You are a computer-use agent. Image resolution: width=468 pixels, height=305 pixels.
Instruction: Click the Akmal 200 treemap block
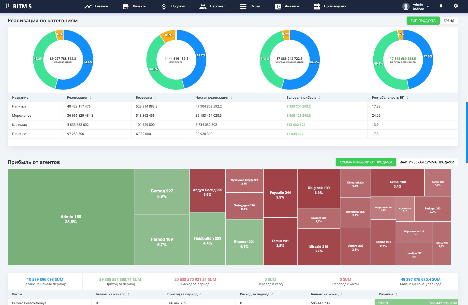coord(398,182)
